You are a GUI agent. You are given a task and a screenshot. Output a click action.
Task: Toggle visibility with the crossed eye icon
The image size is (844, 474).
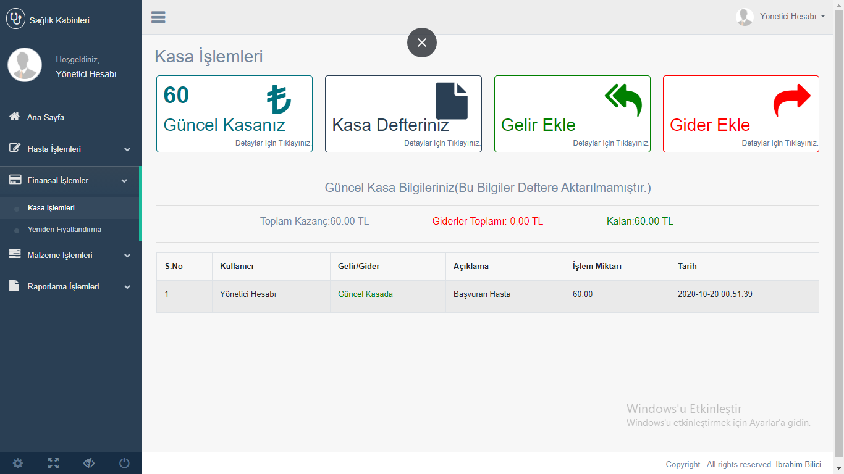point(89,463)
